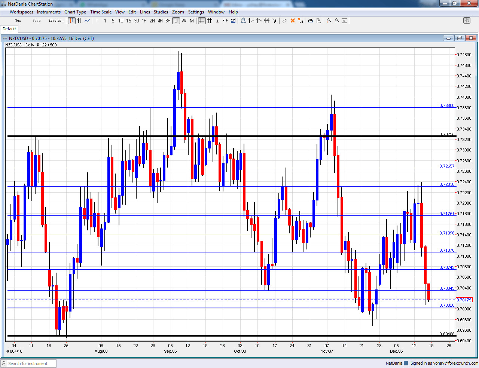The image size is (479, 368).
Task: Toggle the crosshair cursor button
Action: click(202, 21)
